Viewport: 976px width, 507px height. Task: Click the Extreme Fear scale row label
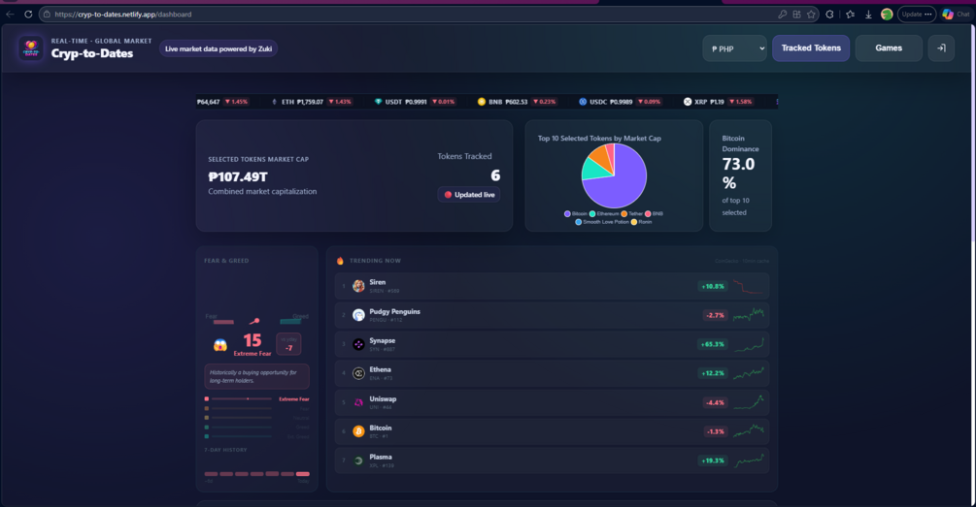point(294,398)
